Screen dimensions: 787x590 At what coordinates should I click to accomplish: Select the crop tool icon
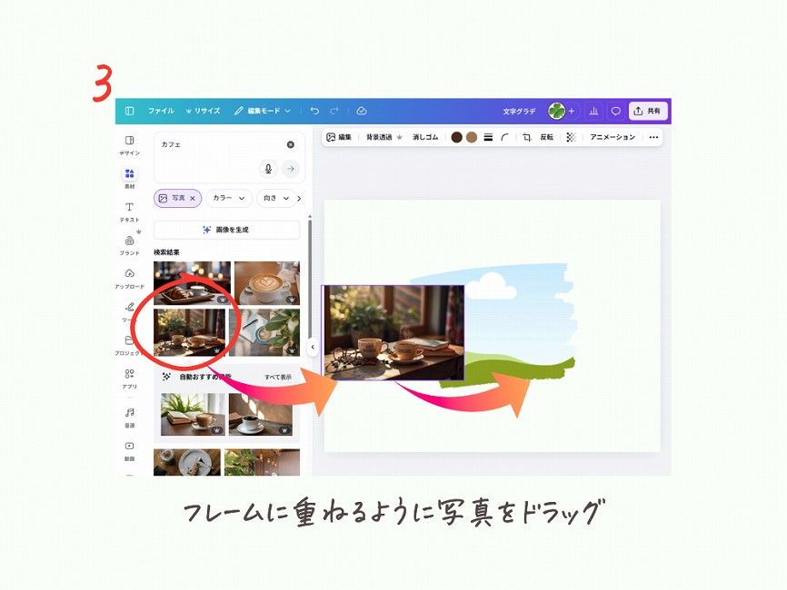tap(526, 137)
